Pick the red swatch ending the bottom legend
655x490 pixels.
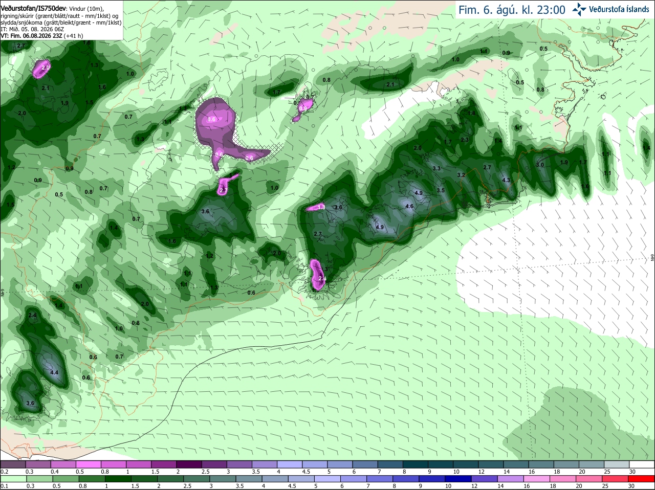[639, 479]
